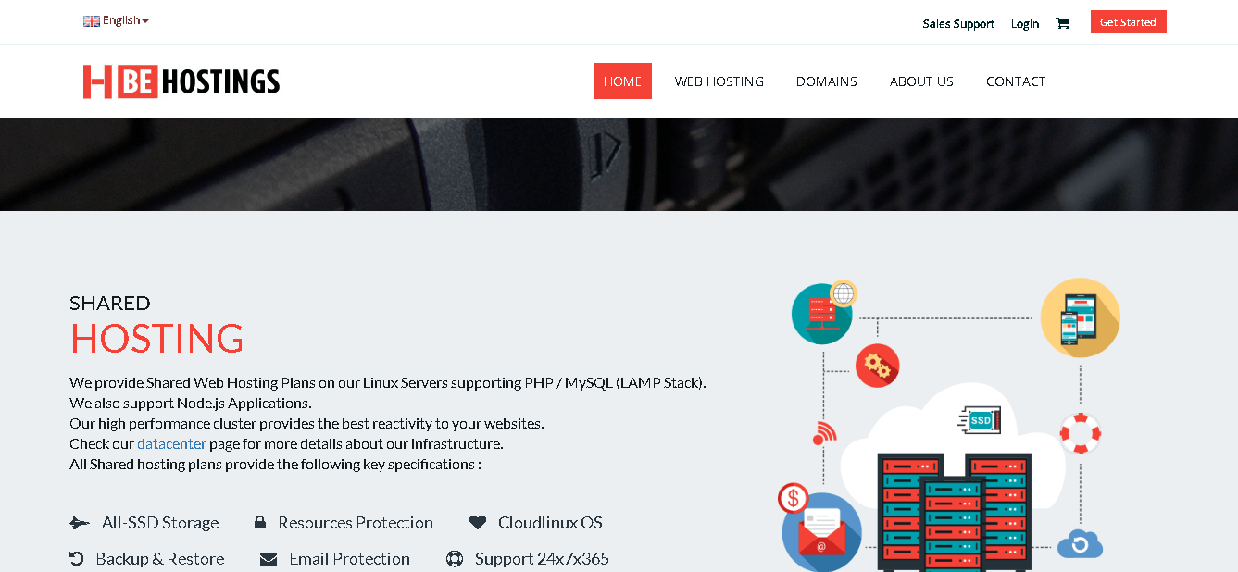Expand the English language dropdown
The width and height of the screenshot is (1238, 572).
coord(116,20)
